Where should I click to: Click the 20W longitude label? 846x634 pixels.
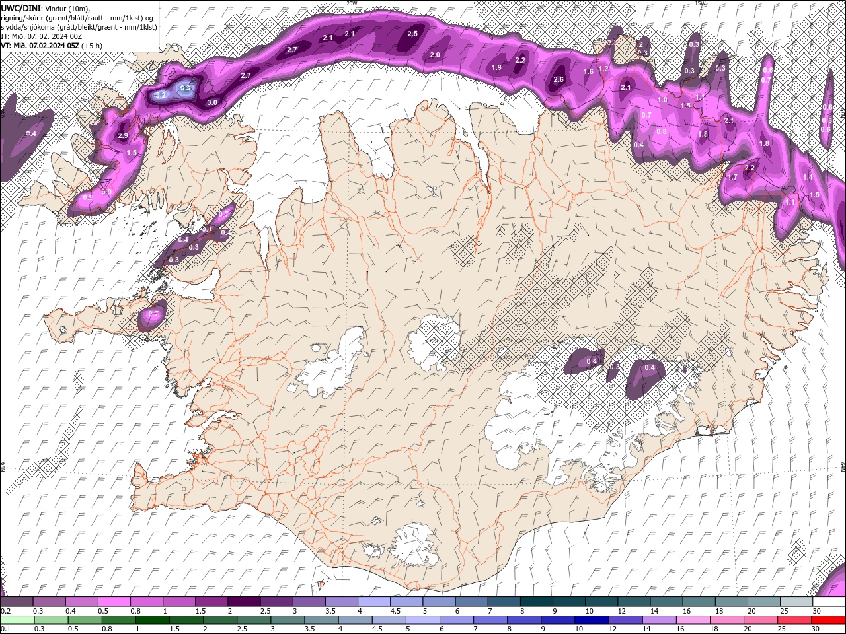pyautogui.click(x=352, y=3)
